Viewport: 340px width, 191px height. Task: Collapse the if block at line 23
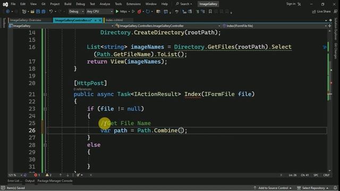pos(45,109)
